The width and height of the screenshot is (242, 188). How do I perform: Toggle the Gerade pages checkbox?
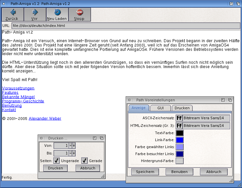click(x=84, y=161)
